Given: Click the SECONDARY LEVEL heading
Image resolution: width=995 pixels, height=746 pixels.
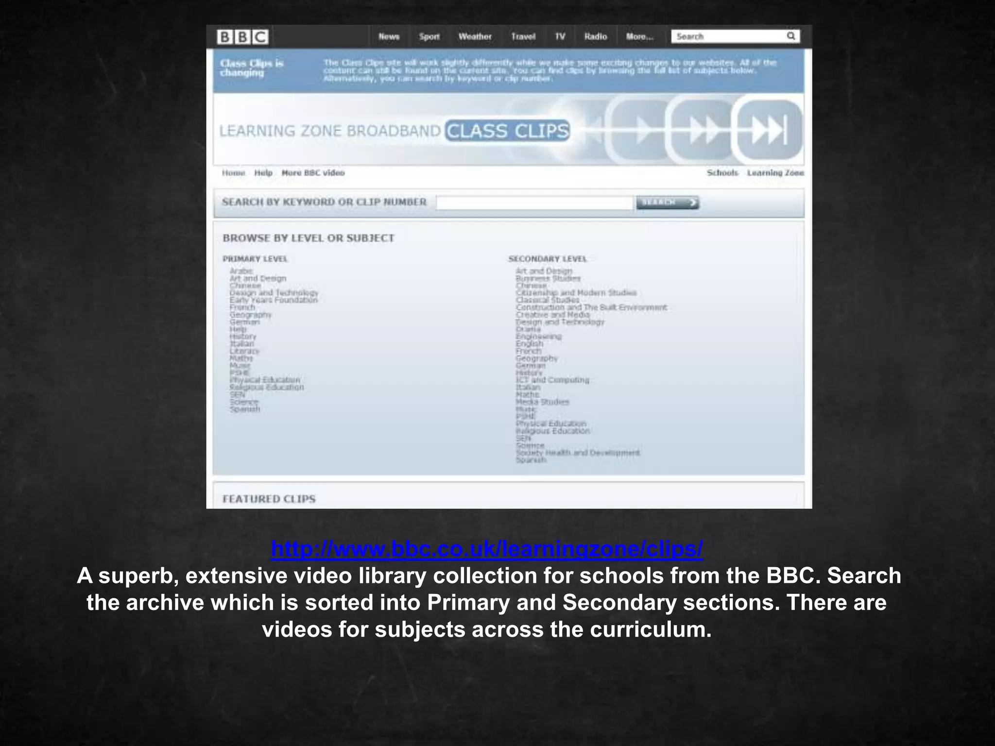Looking at the screenshot, I should pyautogui.click(x=548, y=259).
